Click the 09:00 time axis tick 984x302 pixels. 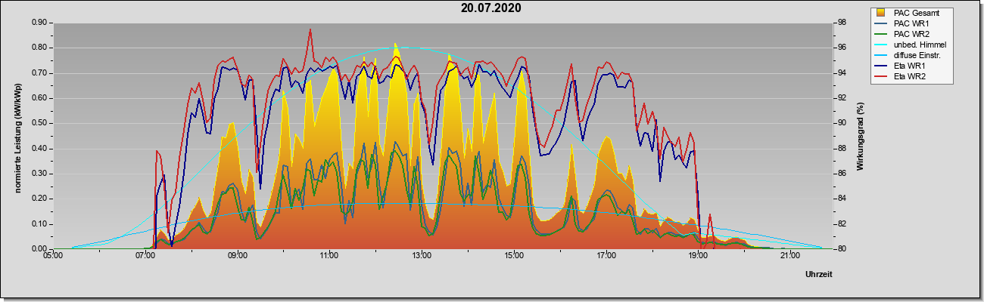237,257
